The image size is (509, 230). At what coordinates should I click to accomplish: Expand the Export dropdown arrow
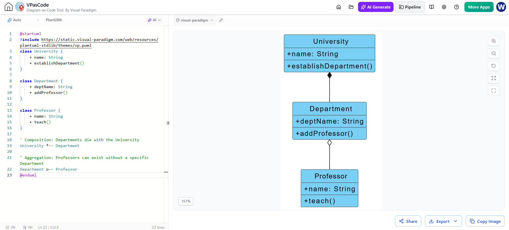(x=456, y=221)
